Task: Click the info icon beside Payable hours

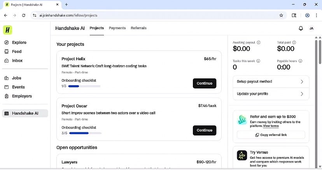Action: click(x=300, y=61)
